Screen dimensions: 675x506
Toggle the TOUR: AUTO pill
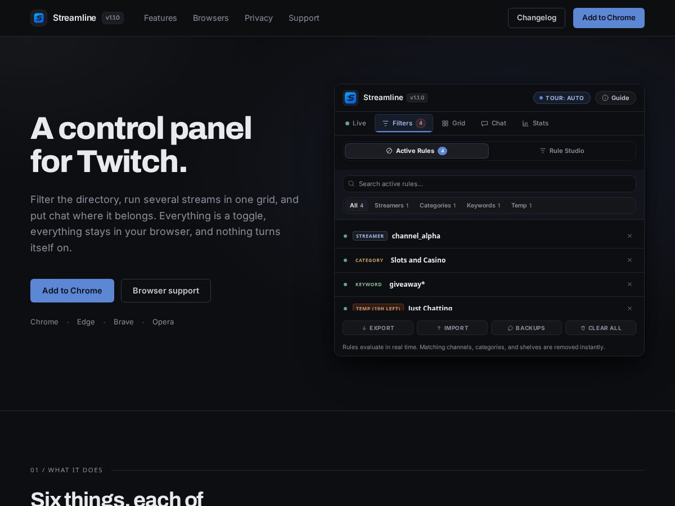pyautogui.click(x=562, y=98)
